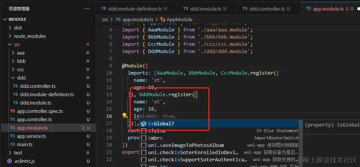Switch to ddd.controller.ts editor tab

click(x=269, y=9)
